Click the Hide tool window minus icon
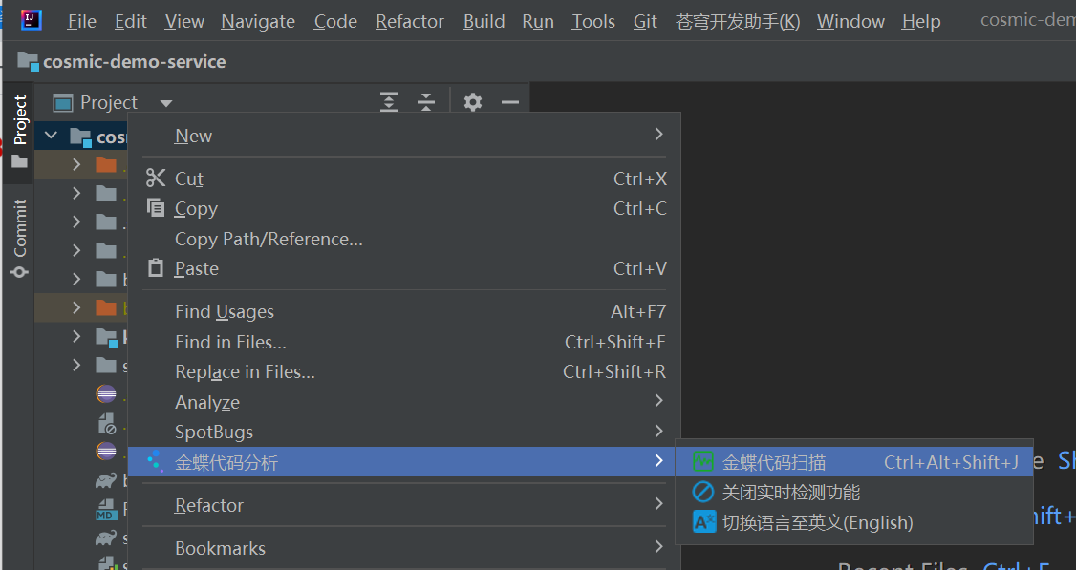Screen dimensions: 1076x570 [x=510, y=101]
